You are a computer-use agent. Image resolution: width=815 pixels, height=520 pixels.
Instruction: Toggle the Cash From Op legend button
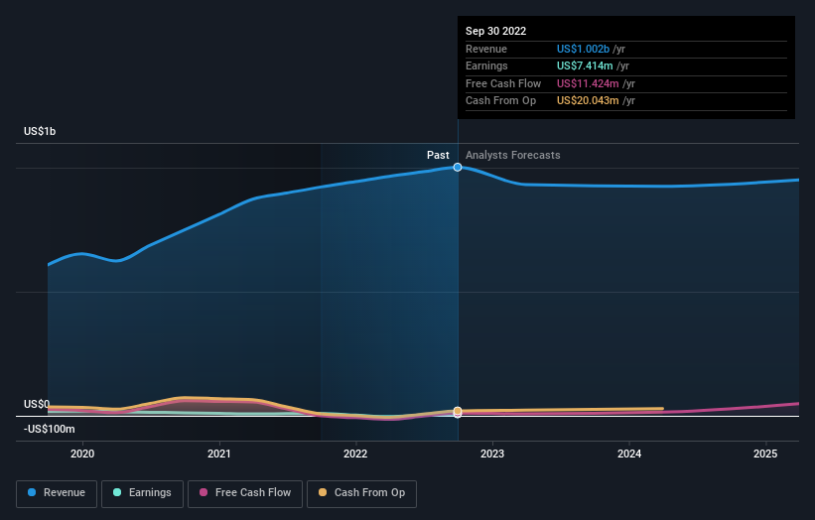pos(361,493)
